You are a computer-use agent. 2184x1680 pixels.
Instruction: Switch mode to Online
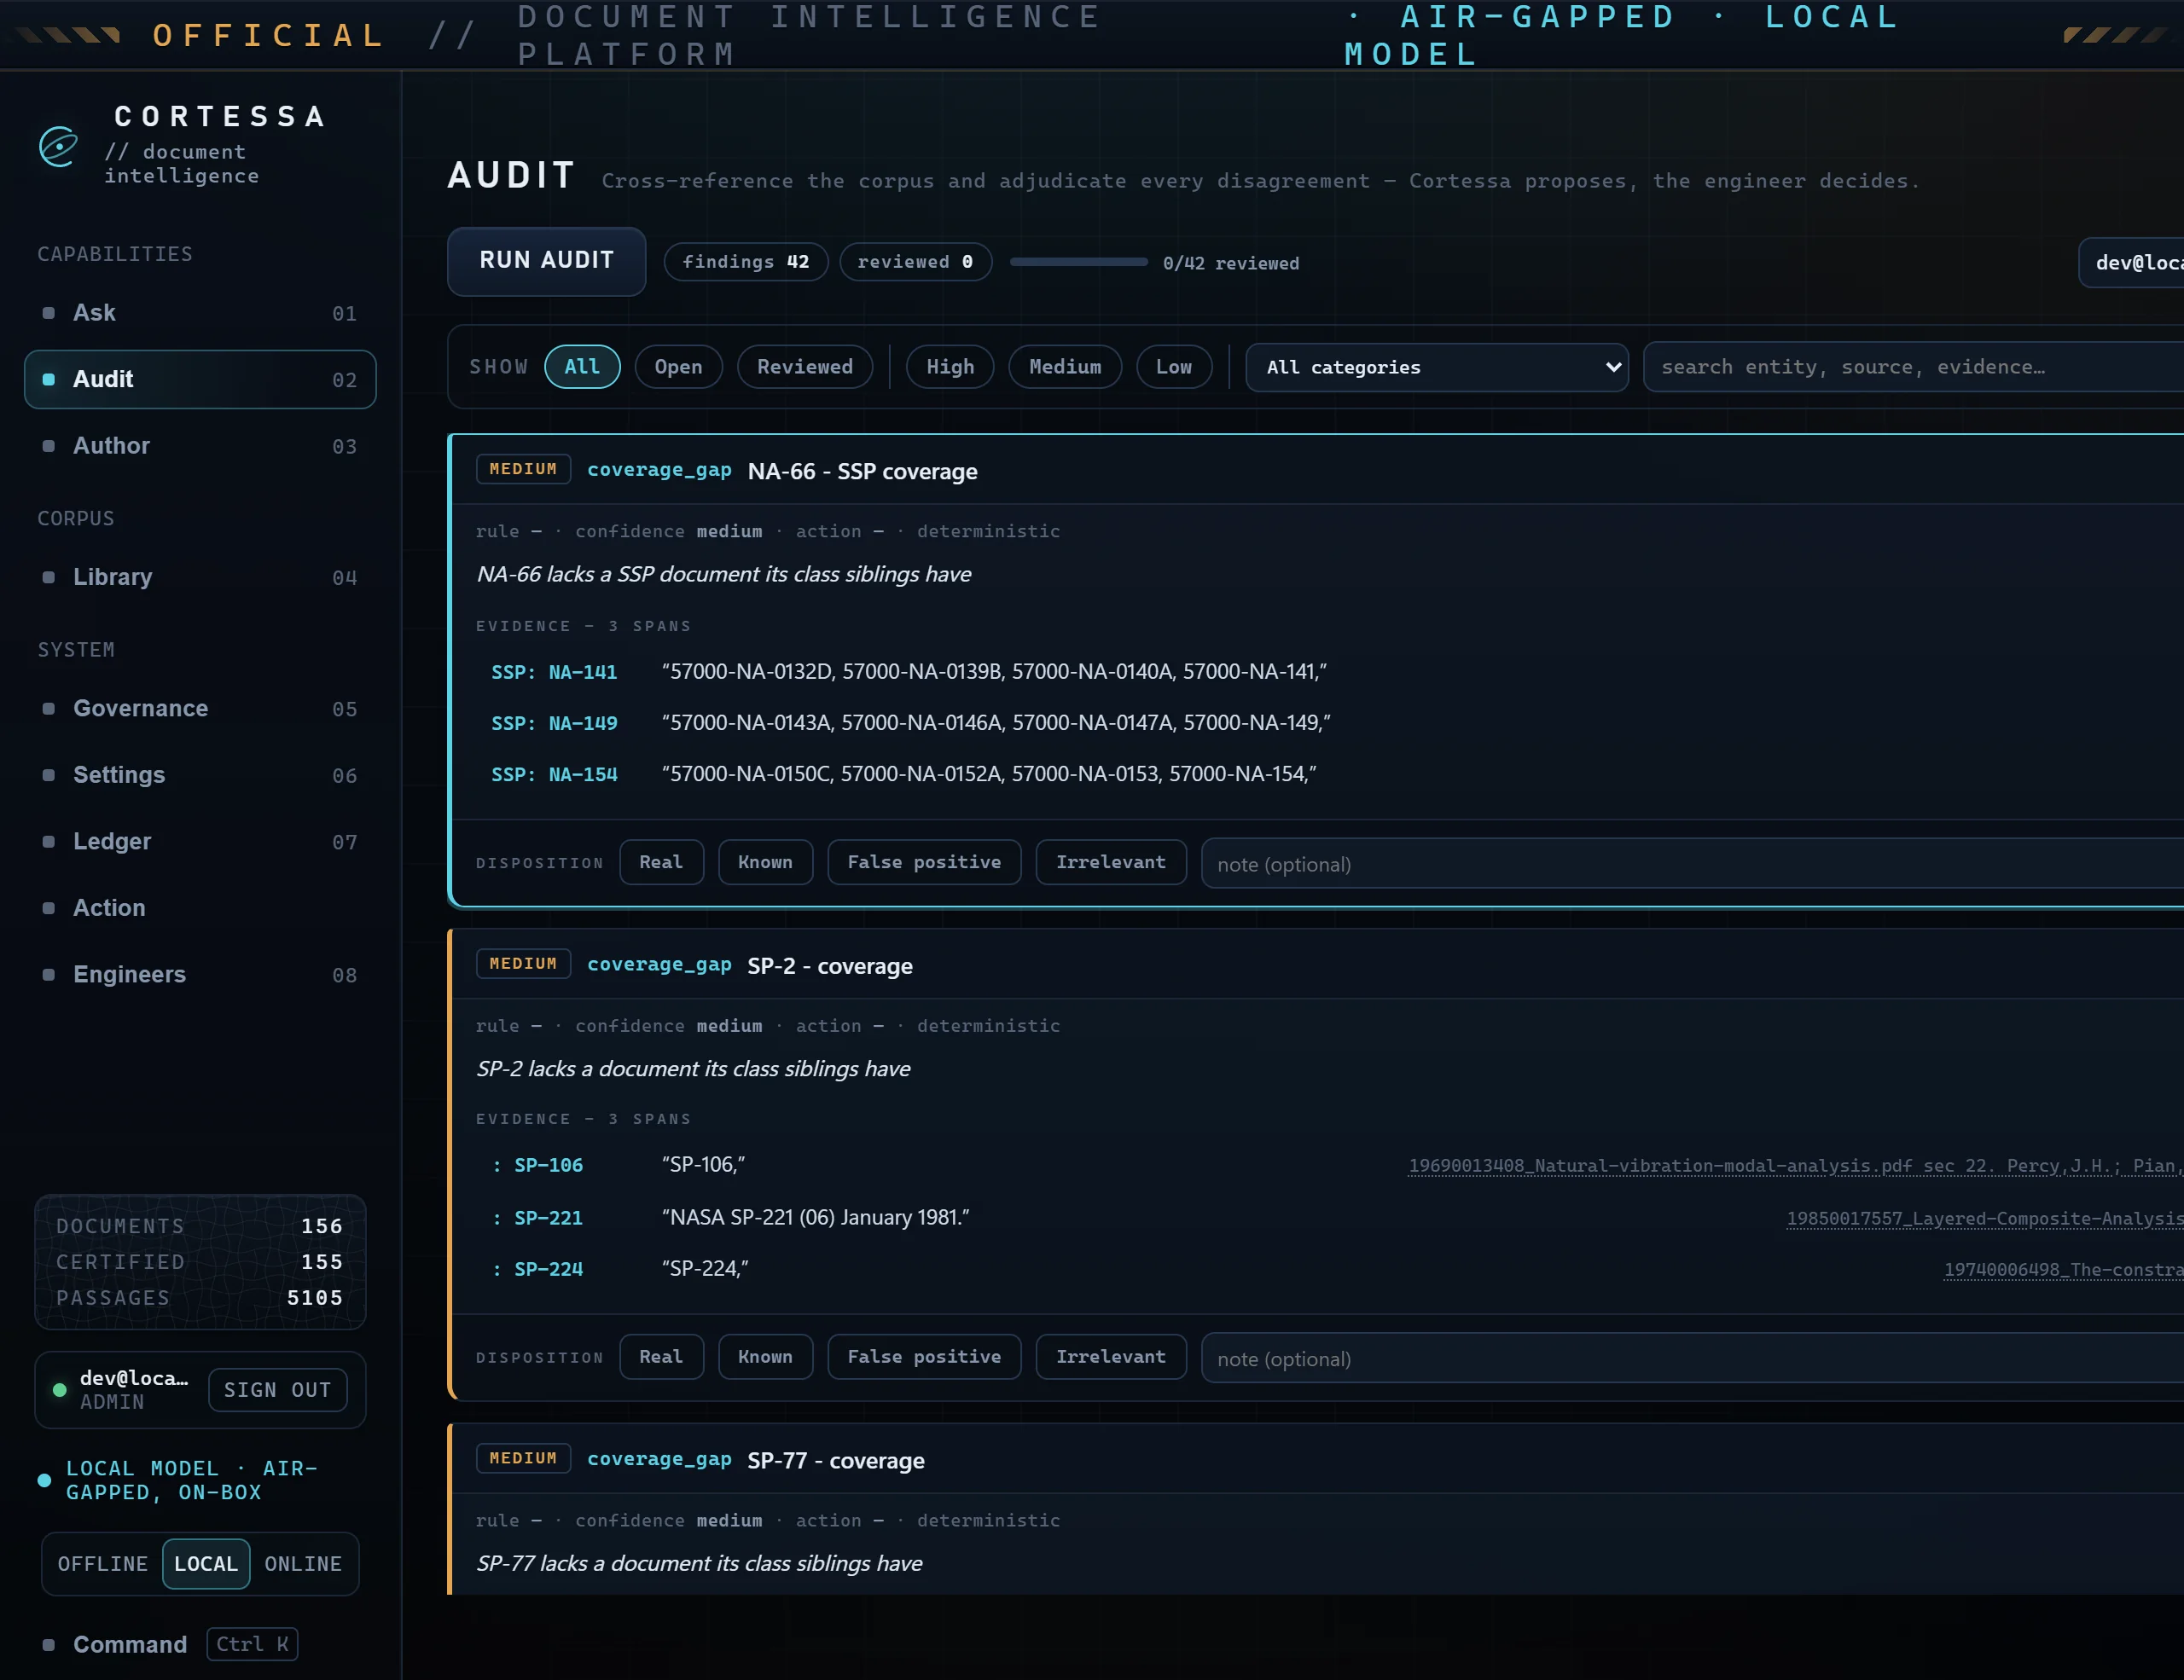coord(303,1563)
